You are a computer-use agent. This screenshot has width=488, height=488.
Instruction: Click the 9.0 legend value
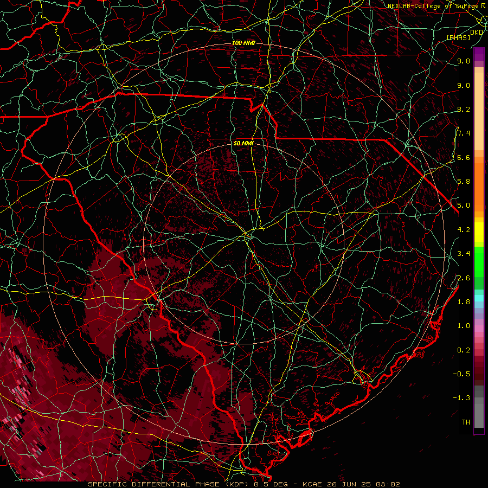[464, 85]
